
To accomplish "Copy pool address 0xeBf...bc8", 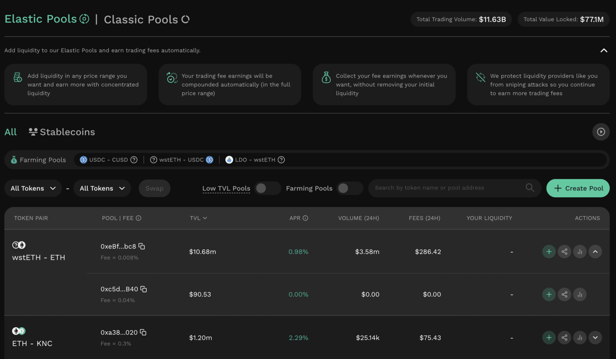I will [x=142, y=246].
